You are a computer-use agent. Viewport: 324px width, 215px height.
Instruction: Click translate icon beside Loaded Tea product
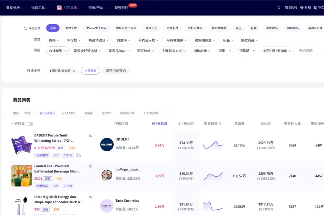[x=91, y=166]
